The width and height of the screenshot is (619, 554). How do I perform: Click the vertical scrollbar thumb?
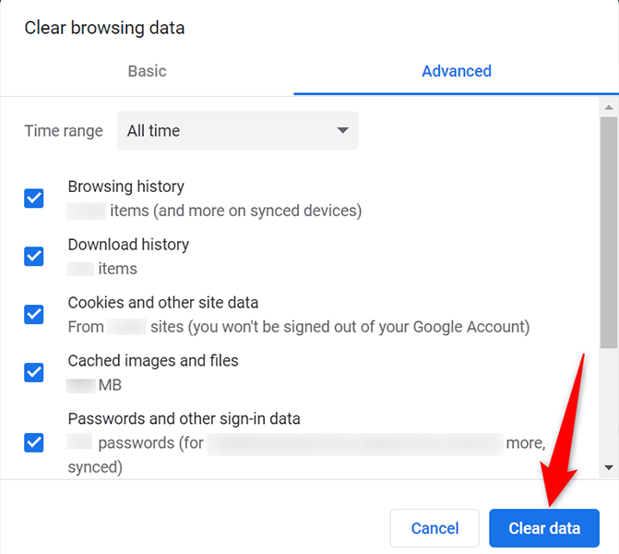(608, 231)
